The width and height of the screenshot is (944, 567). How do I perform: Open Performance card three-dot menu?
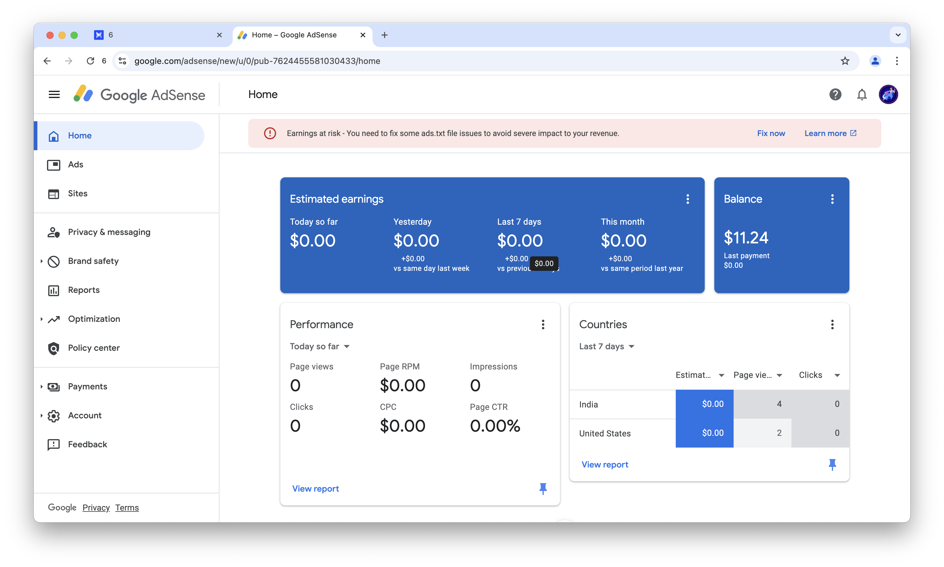tap(543, 325)
